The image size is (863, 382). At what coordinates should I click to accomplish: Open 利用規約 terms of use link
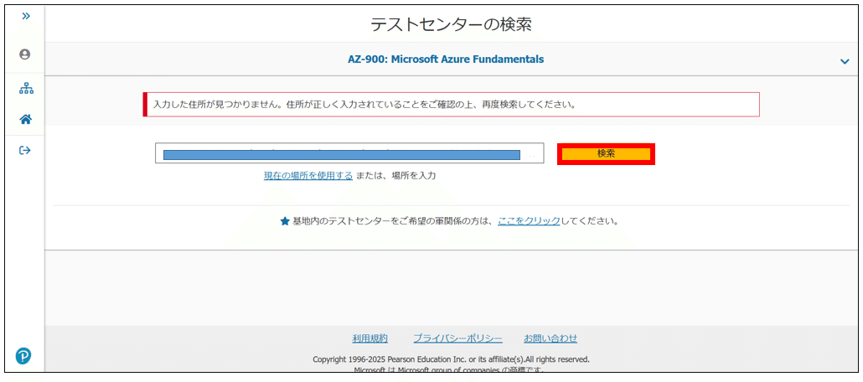[x=369, y=338]
